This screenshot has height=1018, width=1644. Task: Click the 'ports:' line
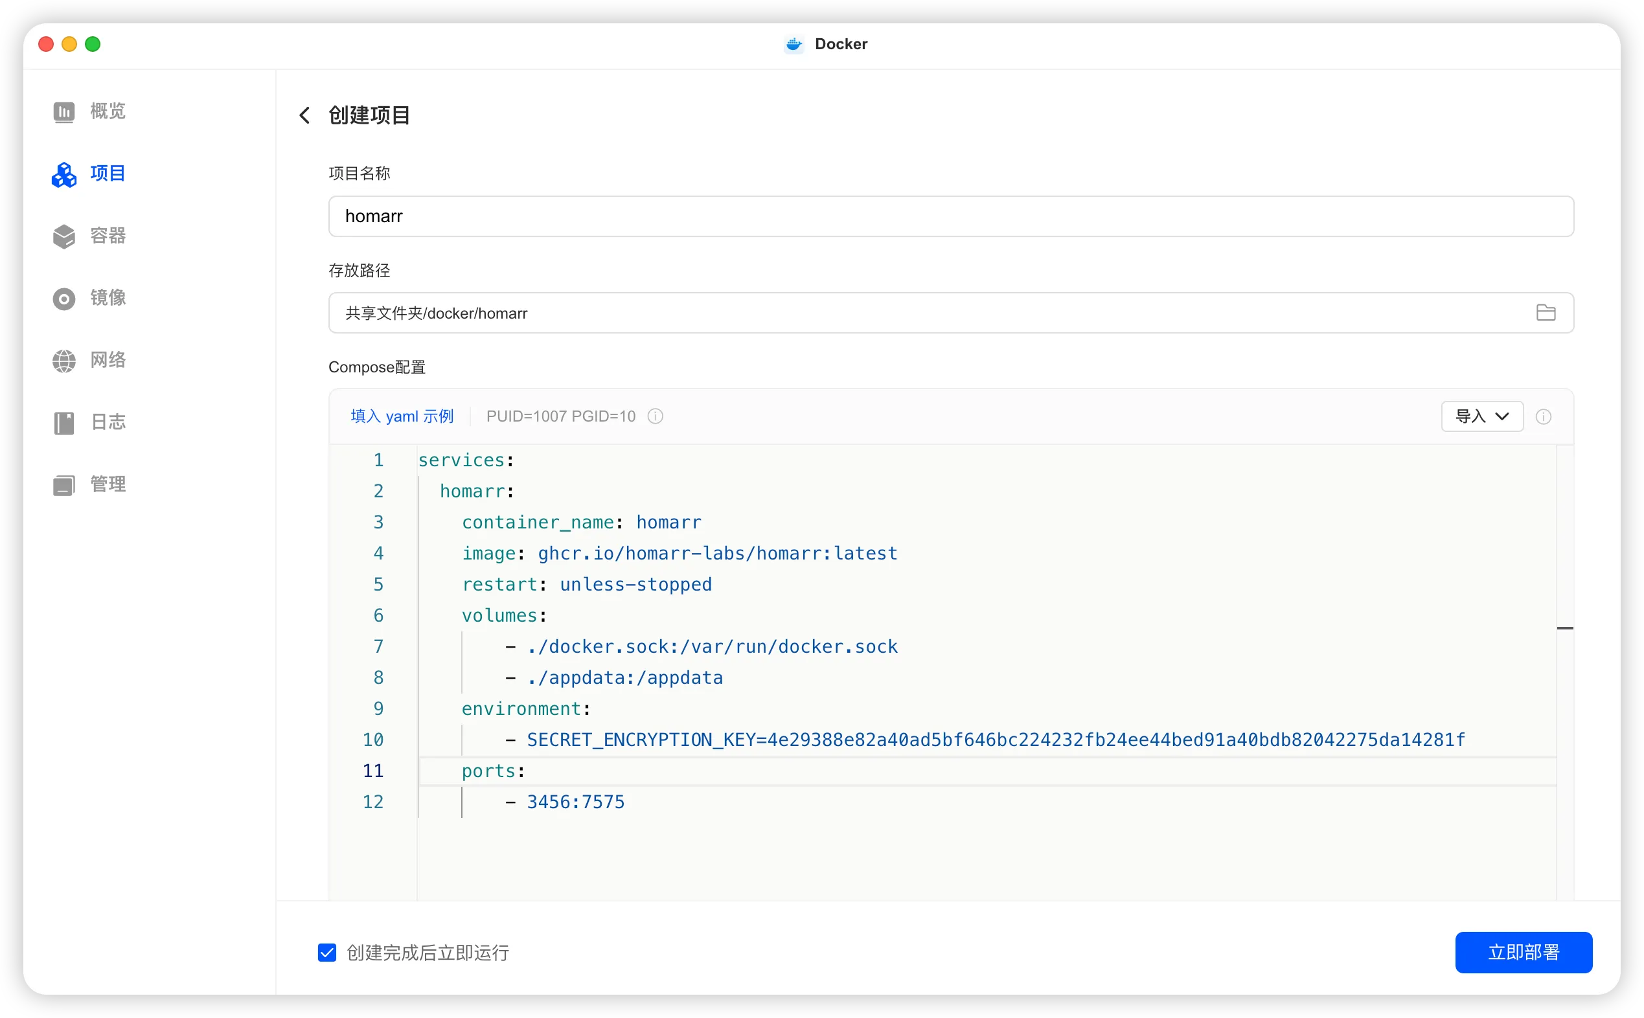coord(493,771)
